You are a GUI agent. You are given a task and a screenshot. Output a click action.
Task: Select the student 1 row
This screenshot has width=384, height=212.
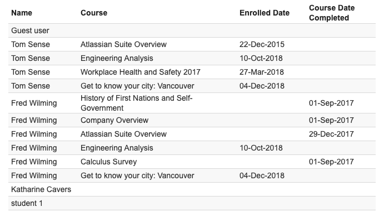(192, 203)
